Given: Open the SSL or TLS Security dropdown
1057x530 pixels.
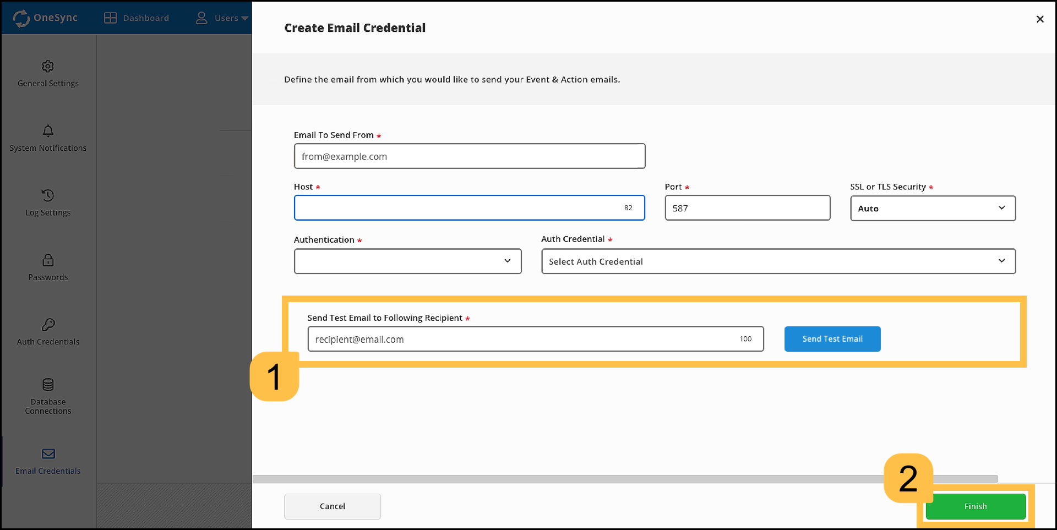Looking at the screenshot, I should 932,208.
